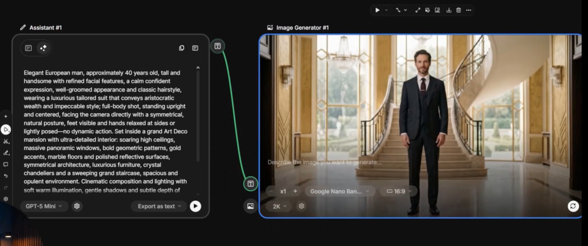Click the image prompt description field
The image size is (588, 246).
coord(324,162)
